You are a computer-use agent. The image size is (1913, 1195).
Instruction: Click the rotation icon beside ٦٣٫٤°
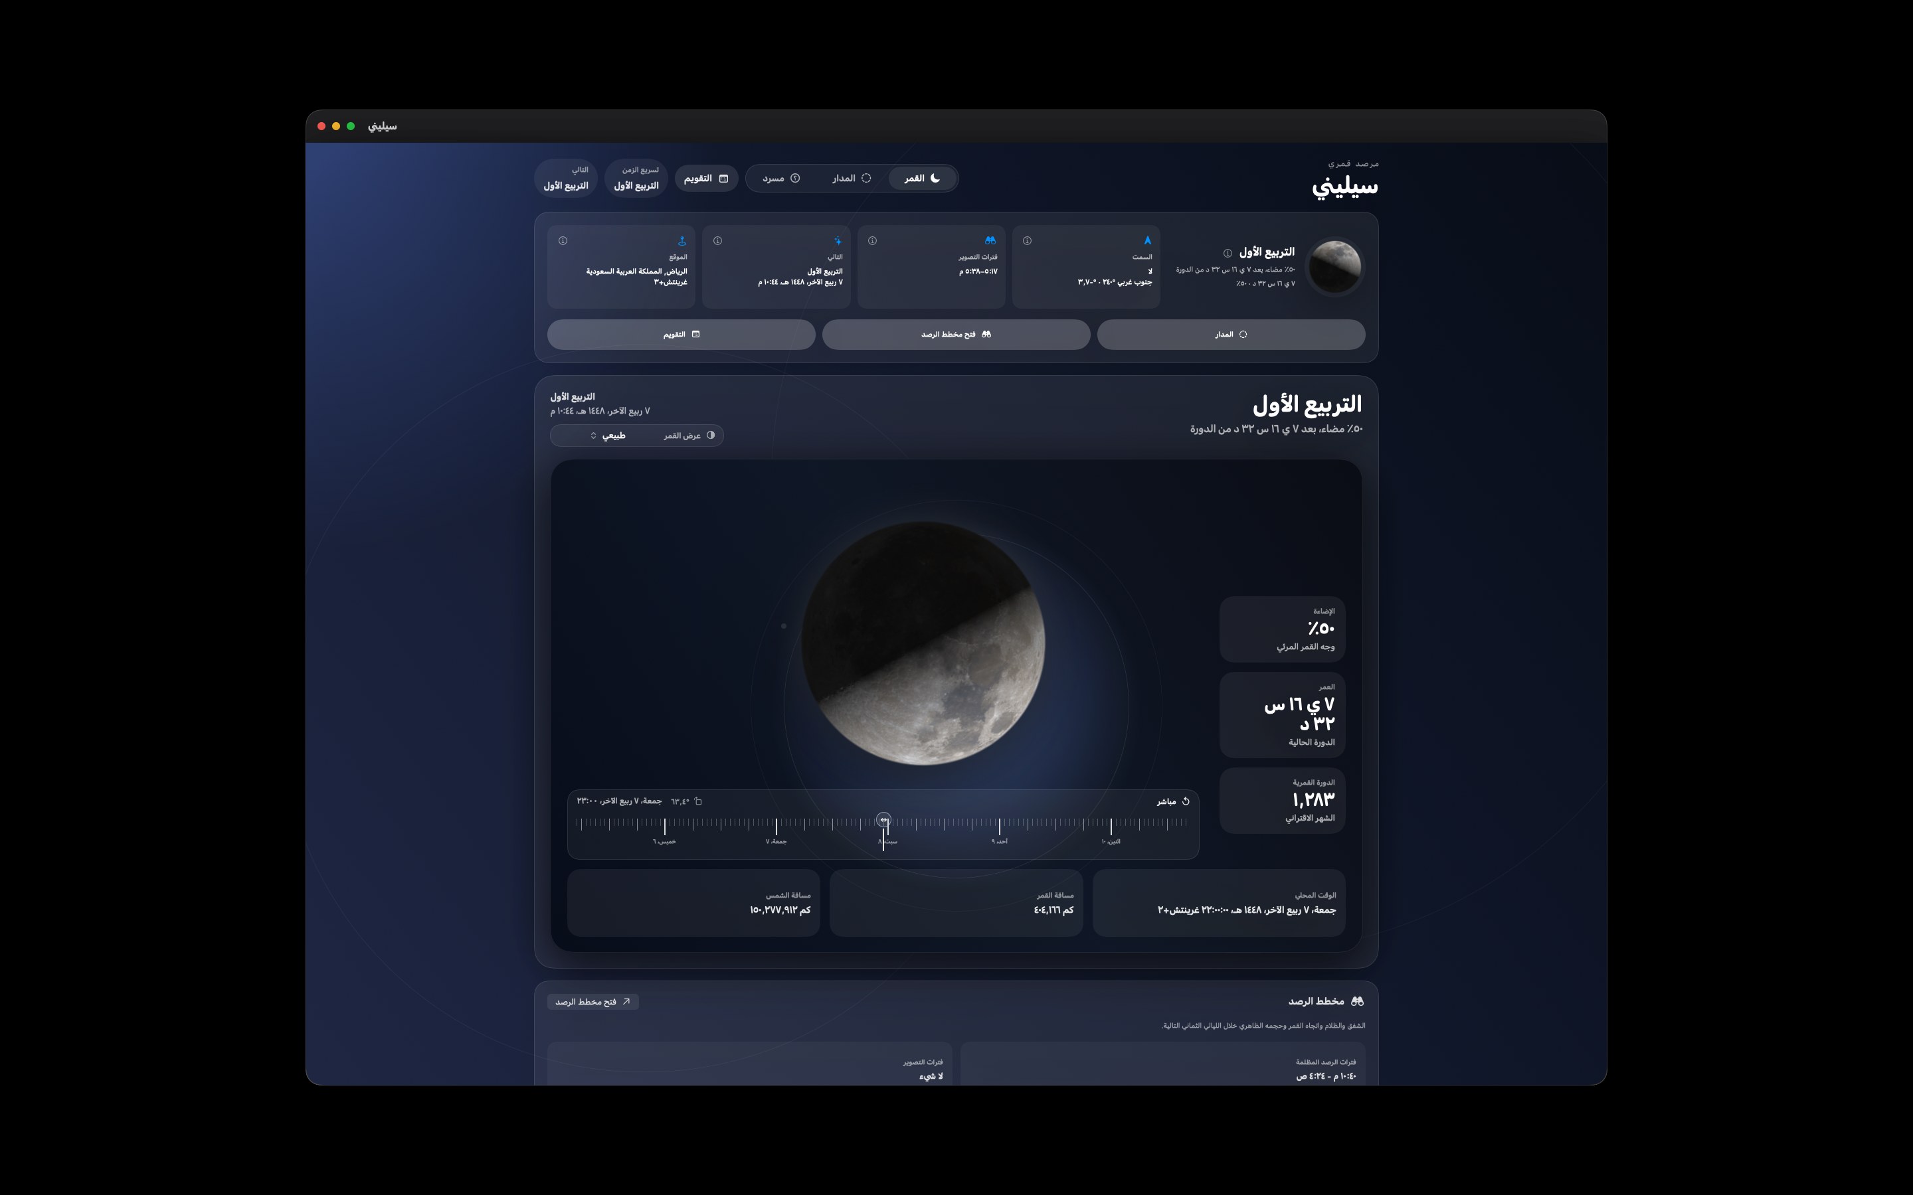(698, 801)
